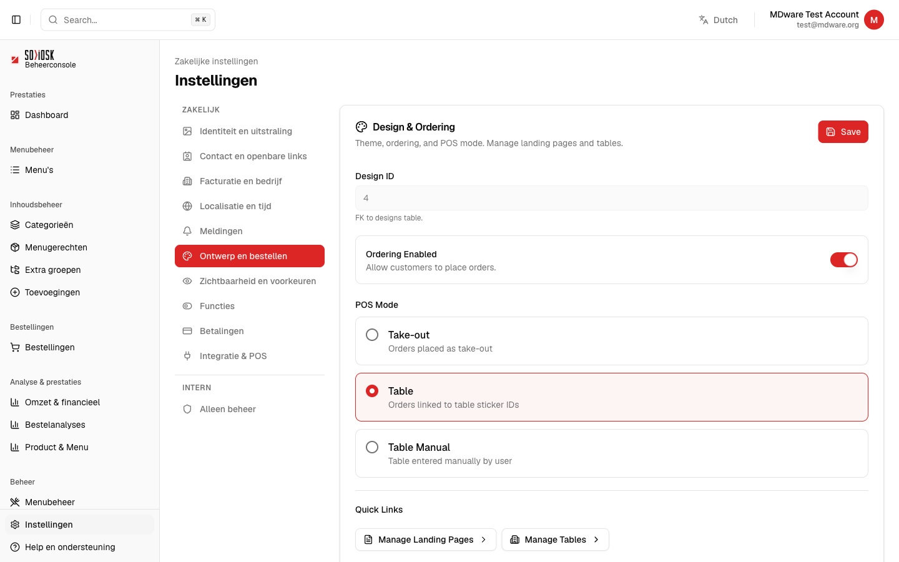Viewport: 899px width, 562px height.
Task: Click the Integratie & POS plug icon
Action: click(187, 356)
